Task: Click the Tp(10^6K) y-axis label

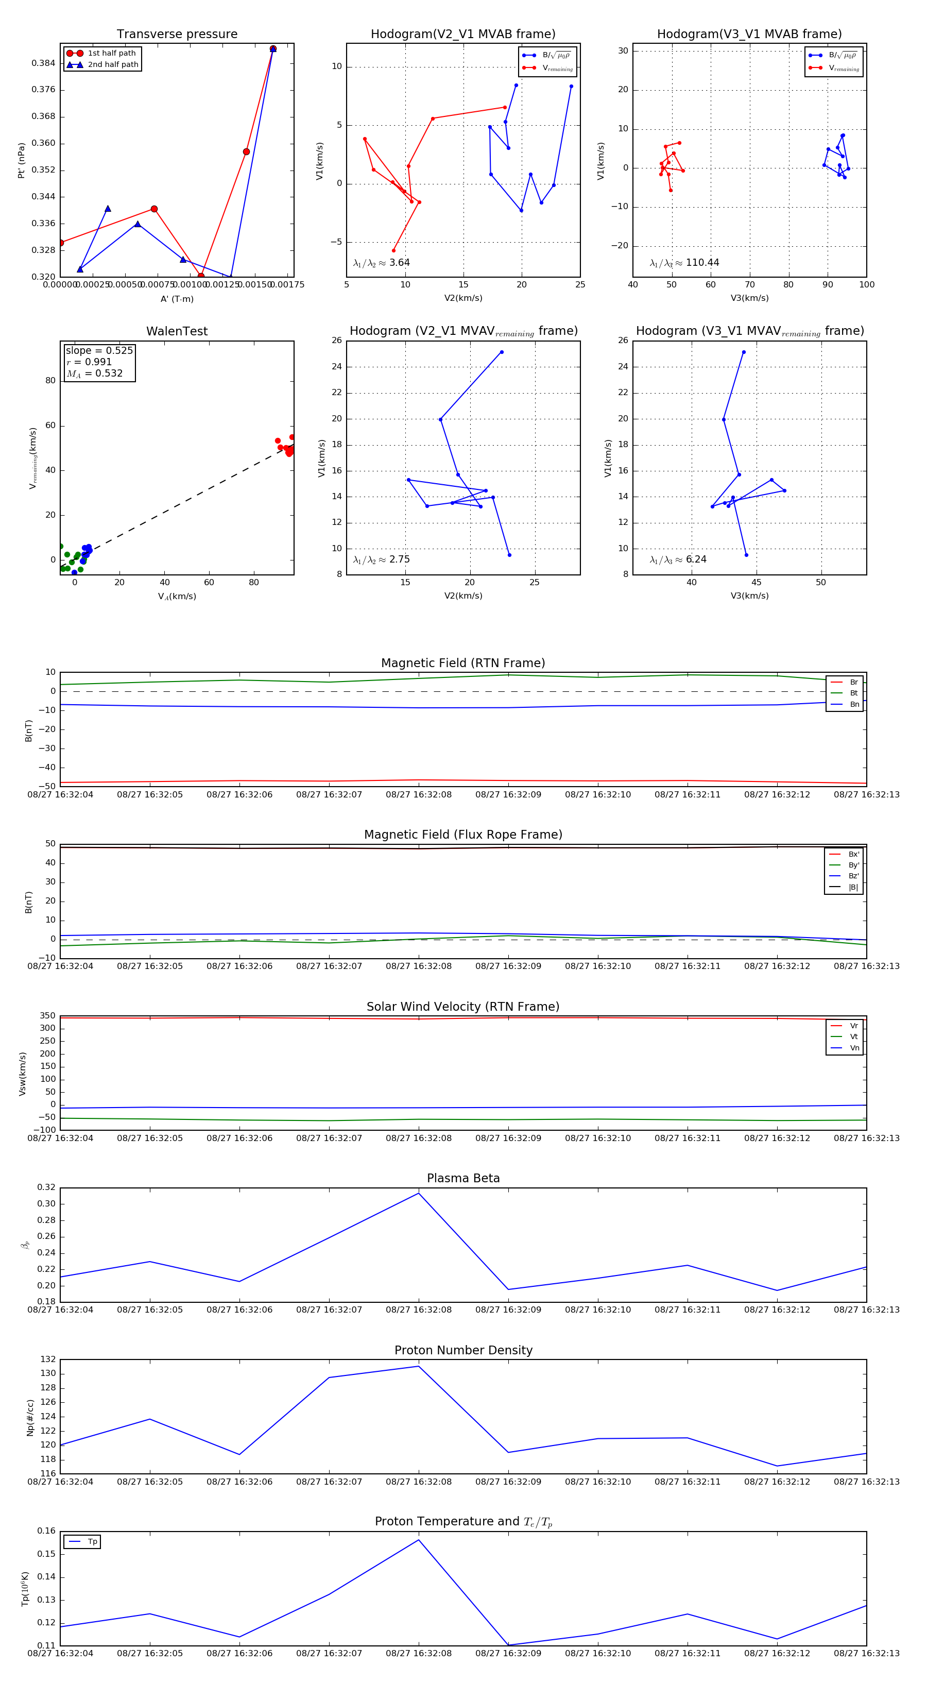Action: (x=26, y=1589)
